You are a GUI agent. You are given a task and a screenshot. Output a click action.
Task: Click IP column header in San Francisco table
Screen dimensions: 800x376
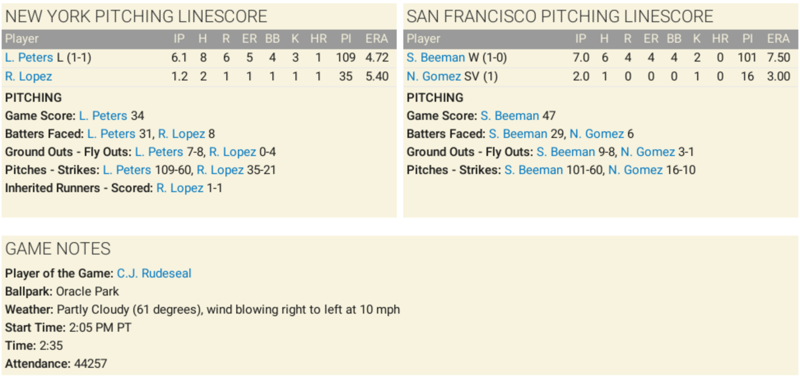coord(580,39)
